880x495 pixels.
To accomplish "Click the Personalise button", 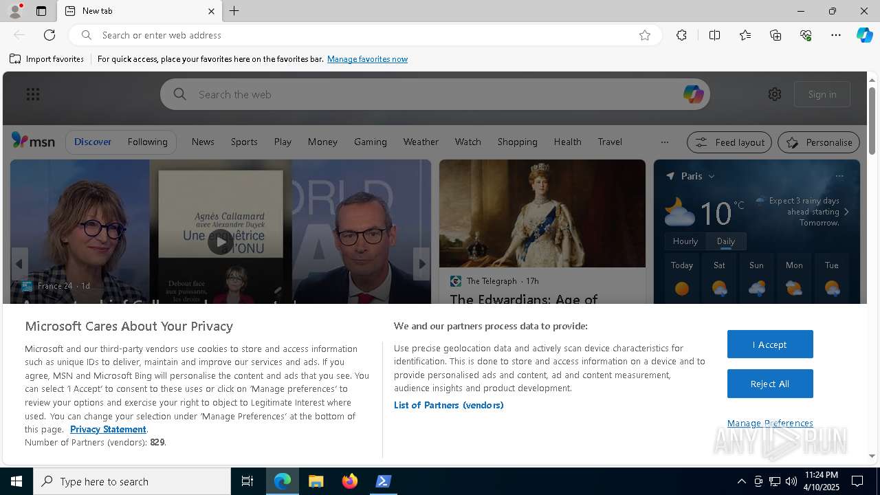I will coord(819,142).
